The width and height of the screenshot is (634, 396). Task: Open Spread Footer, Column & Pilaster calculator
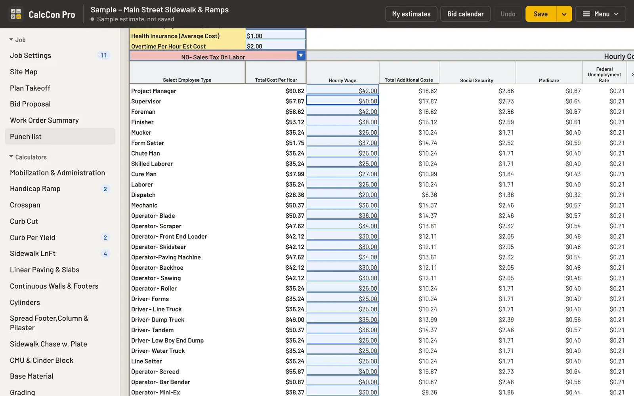tap(60, 323)
